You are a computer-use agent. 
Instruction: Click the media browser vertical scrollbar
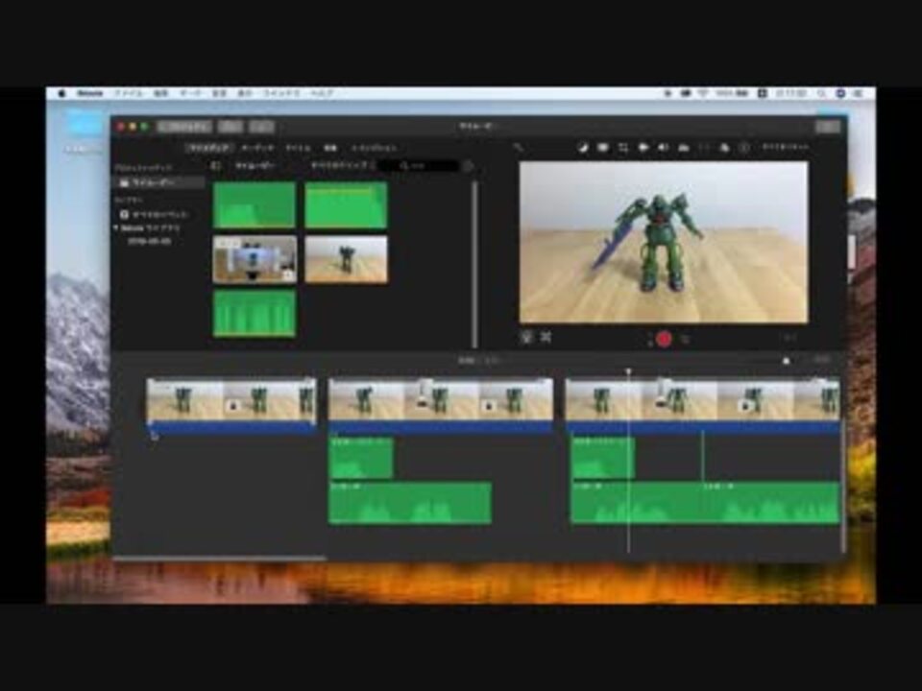[x=474, y=265]
